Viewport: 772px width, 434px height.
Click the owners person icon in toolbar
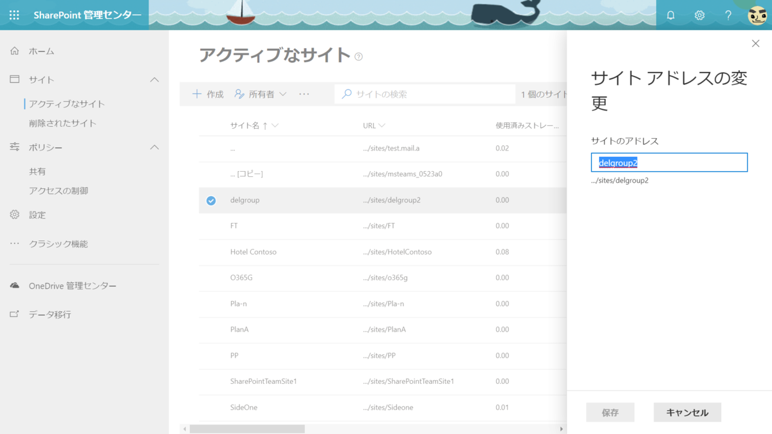[x=239, y=94]
